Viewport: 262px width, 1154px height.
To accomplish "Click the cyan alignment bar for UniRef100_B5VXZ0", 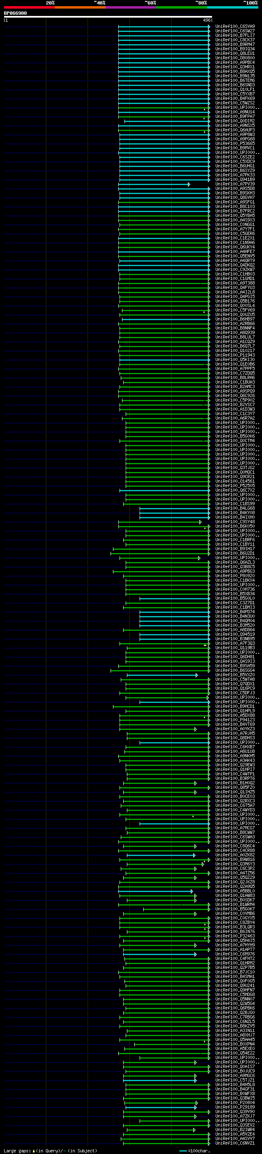I will point(162,675).
